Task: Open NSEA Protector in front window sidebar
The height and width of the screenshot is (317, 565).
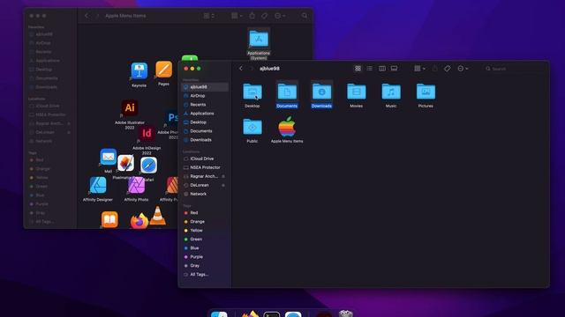Action: click(x=205, y=167)
